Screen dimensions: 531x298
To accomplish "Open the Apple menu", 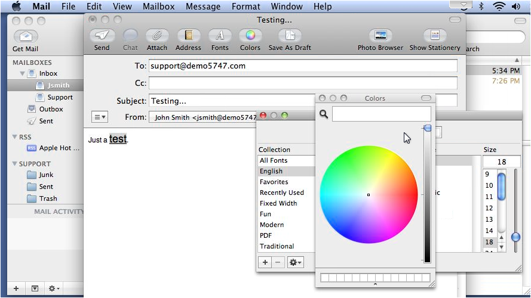I will click(x=17, y=6).
